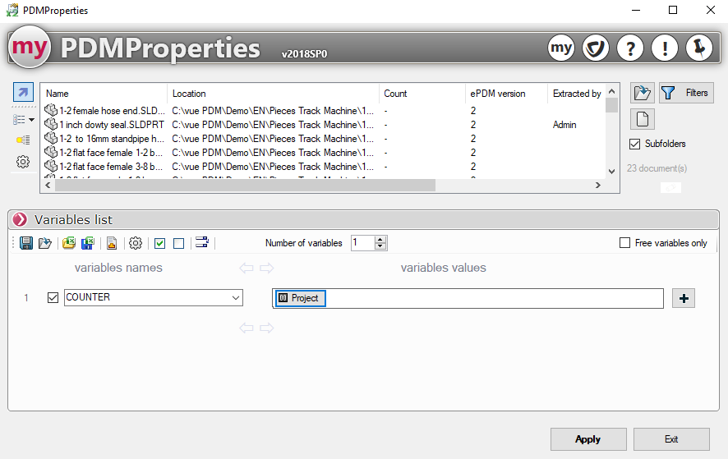This screenshot has width=728, height=459.
Task: Click the uncheck all variables icon
Action: pyautogui.click(x=178, y=243)
